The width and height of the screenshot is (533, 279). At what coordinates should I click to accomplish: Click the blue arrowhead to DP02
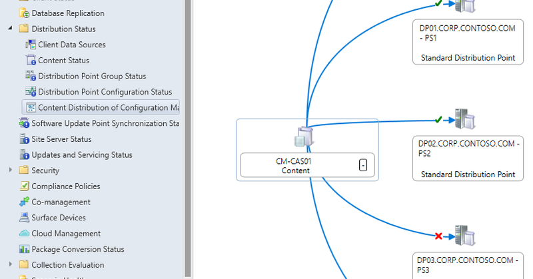[451, 120]
